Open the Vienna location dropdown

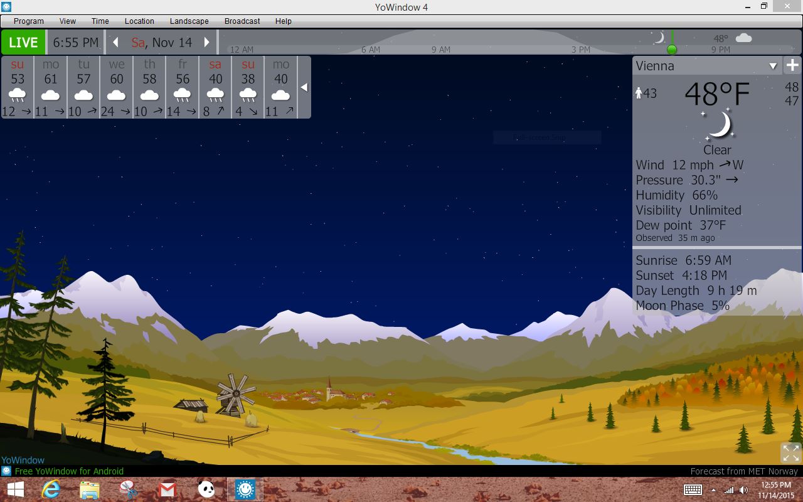pyautogui.click(x=773, y=66)
